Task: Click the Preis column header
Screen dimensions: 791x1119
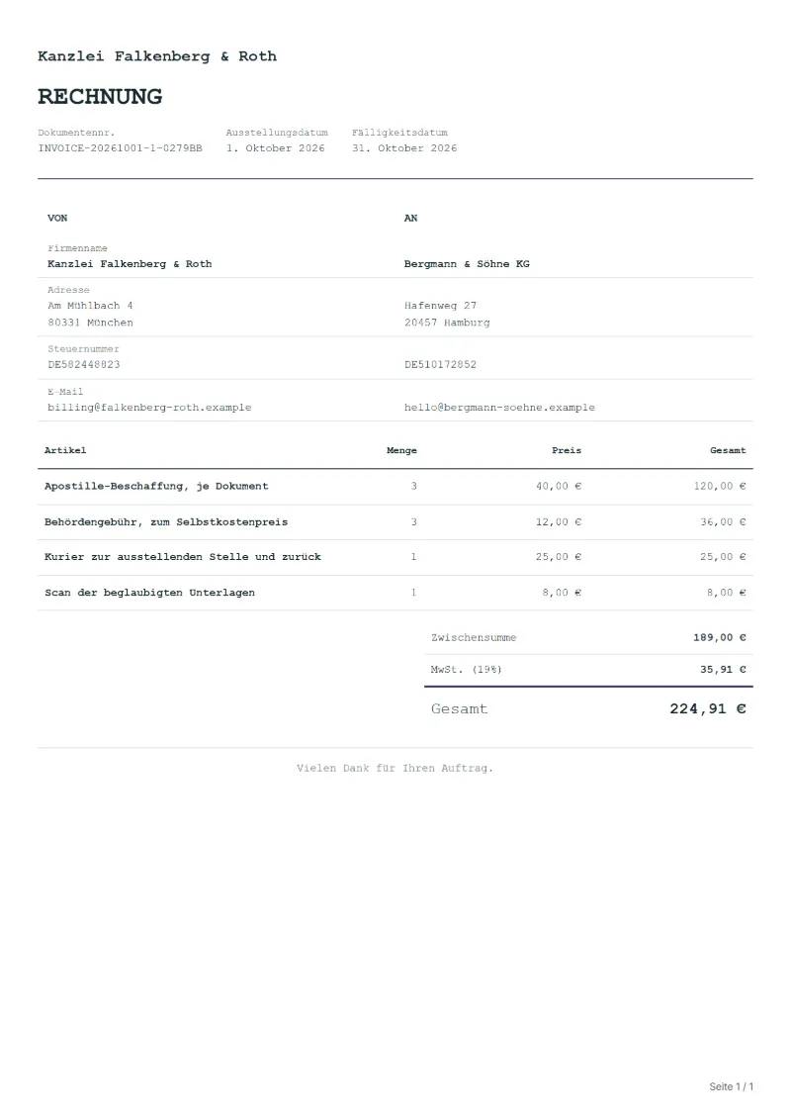Action: (567, 450)
